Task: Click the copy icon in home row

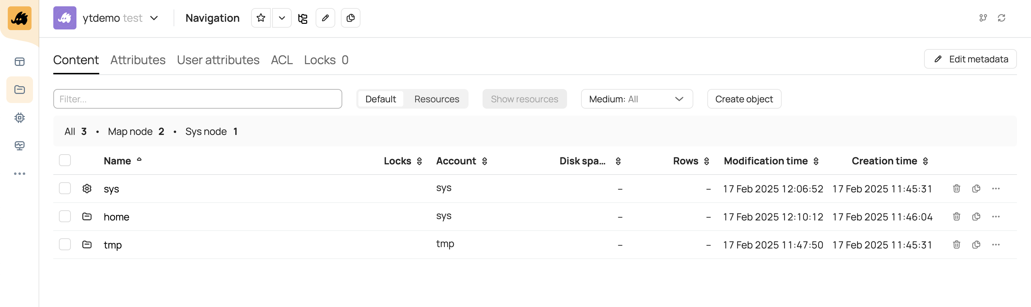Action: pos(976,217)
